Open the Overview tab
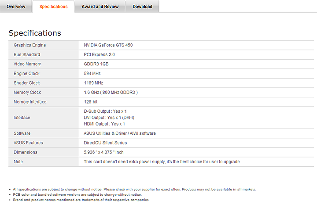The height and width of the screenshot is (208, 317). pos(16,7)
